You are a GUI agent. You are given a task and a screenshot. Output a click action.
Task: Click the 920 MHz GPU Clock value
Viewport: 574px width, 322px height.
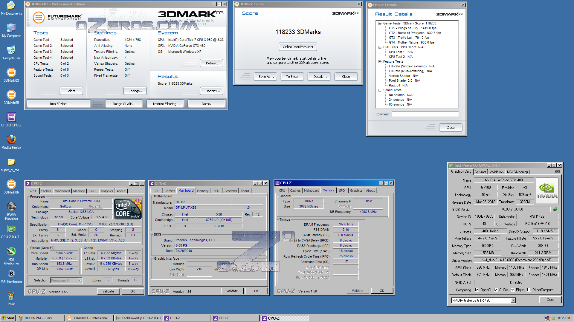pos(483,267)
